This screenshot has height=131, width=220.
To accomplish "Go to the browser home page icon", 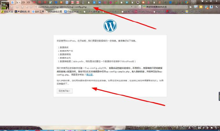I will pos(22,7).
